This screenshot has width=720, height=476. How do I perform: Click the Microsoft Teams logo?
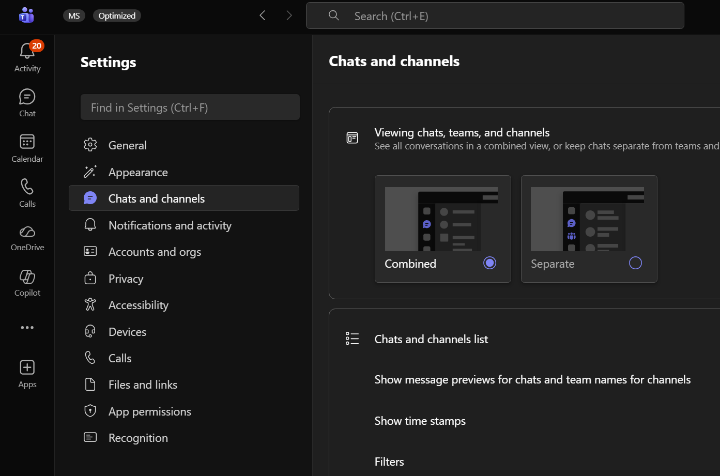[x=26, y=16]
